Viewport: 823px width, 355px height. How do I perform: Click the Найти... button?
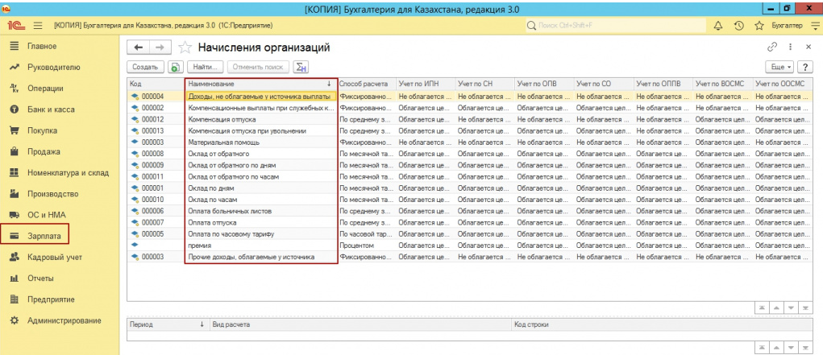206,67
